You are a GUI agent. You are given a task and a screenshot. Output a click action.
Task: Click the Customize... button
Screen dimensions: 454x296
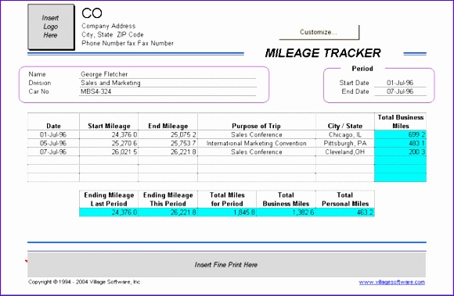(x=319, y=32)
